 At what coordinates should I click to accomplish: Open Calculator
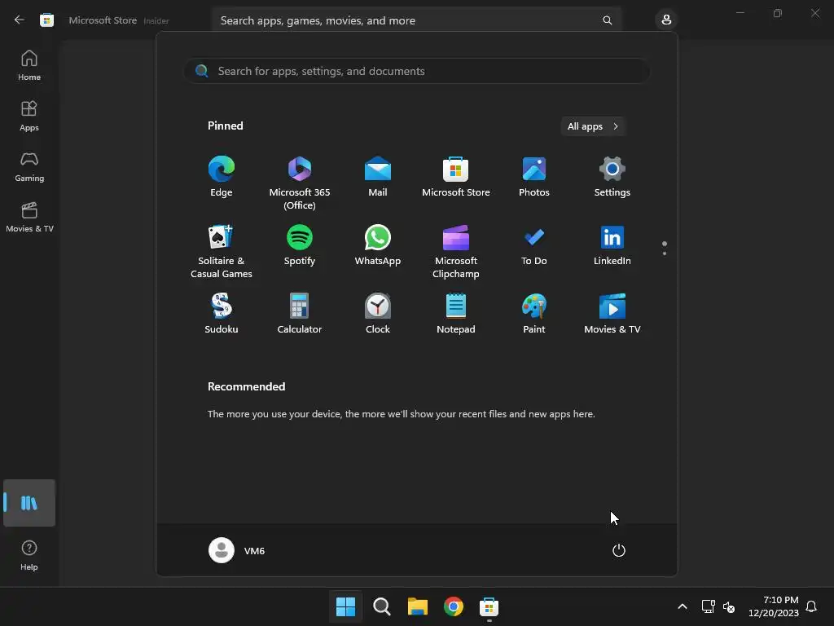(300, 314)
